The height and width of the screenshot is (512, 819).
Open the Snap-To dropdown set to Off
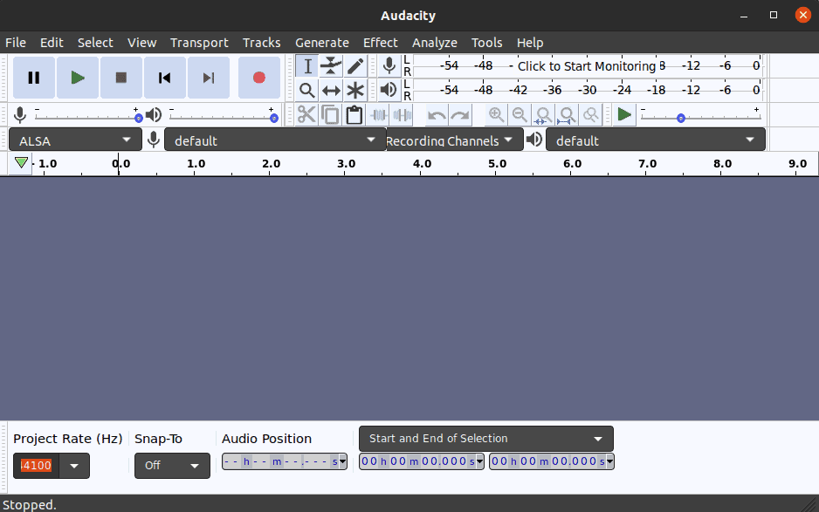172,466
